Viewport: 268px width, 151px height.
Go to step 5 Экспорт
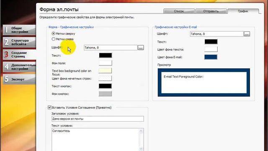pos(19,79)
